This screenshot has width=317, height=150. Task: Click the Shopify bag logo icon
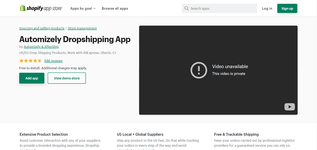click(23, 8)
